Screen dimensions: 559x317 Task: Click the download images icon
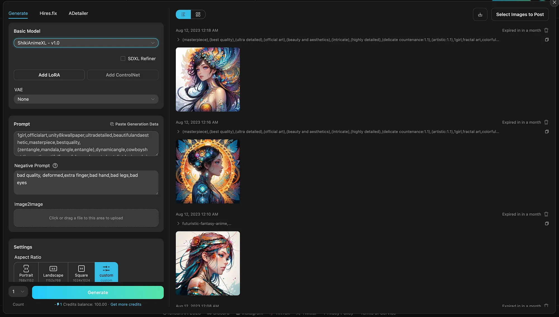(480, 15)
